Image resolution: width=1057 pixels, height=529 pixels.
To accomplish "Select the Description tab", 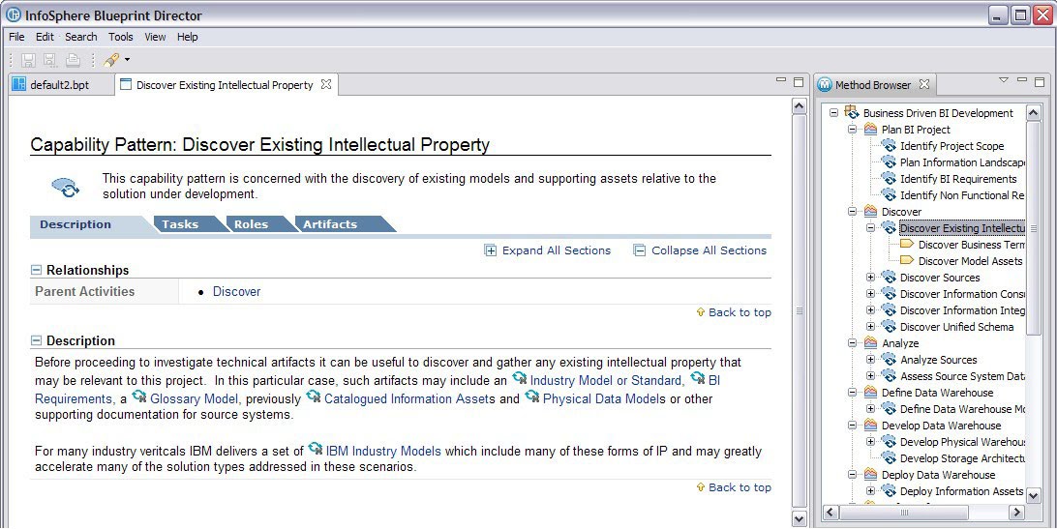I will pyautogui.click(x=75, y=224).
